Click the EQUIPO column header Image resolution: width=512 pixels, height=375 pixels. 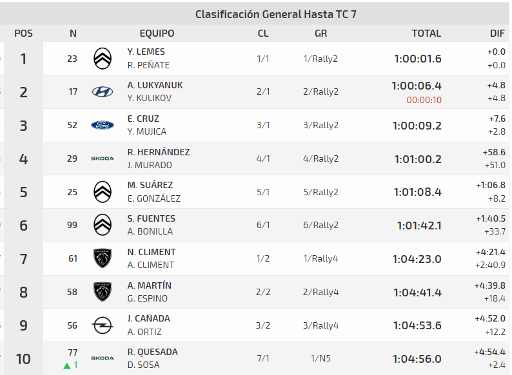[x=157, y=34]
